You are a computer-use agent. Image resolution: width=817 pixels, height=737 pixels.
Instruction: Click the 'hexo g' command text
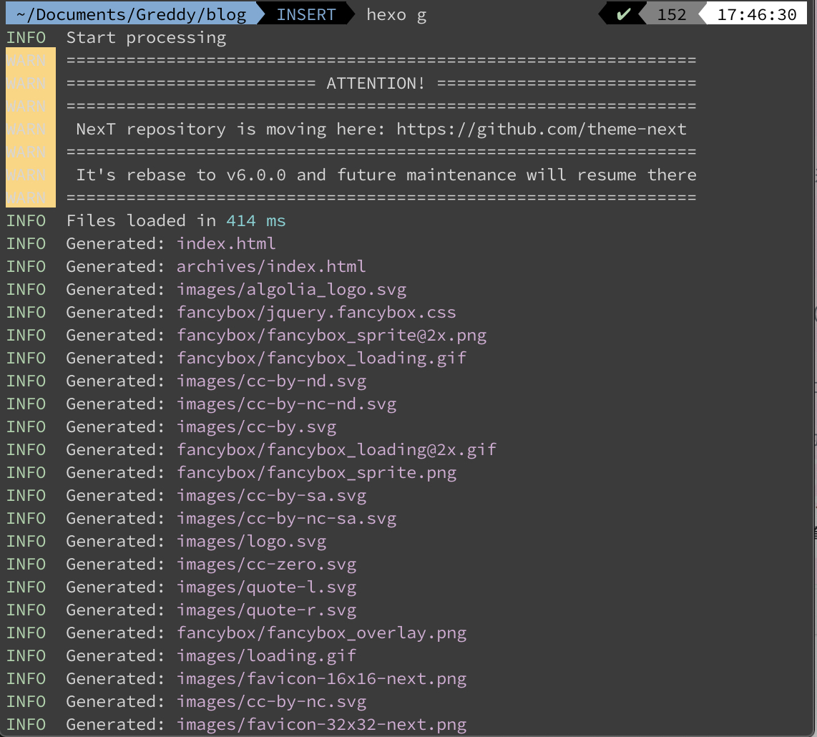pos(396,14)
